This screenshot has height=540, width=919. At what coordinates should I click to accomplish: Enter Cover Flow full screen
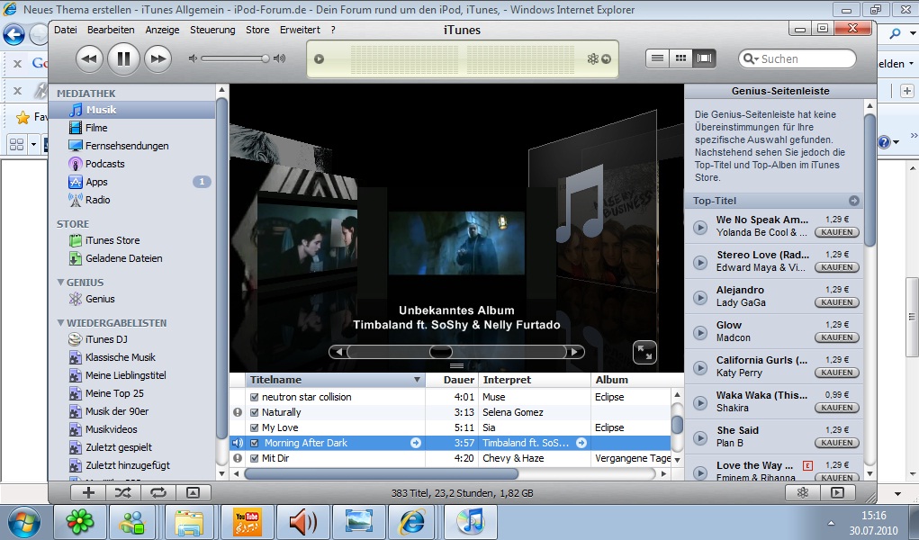644,353
